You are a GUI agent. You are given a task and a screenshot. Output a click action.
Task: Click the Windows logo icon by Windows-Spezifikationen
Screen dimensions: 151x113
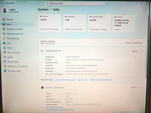tap(42, 87)
